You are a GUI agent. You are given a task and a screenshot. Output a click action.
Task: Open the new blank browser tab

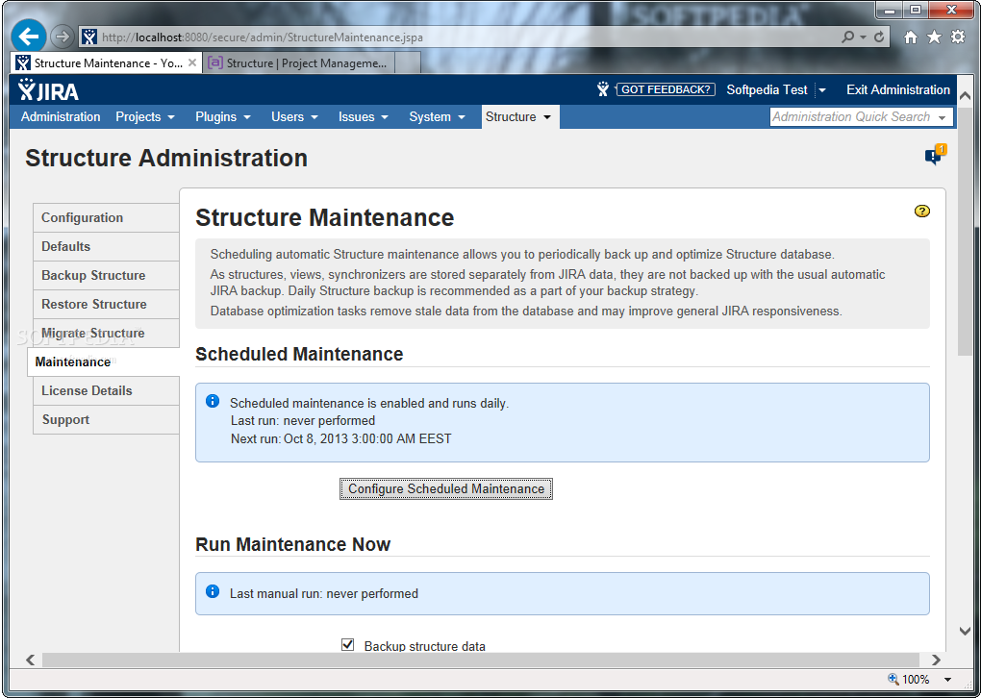[408, 63]
